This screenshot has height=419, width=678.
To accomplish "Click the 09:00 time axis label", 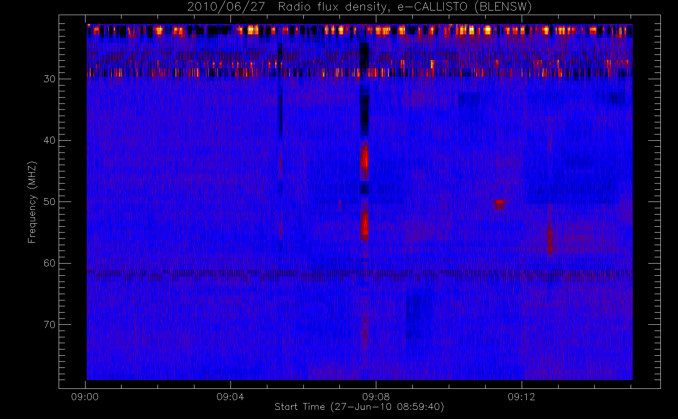I will coord(85,397).
